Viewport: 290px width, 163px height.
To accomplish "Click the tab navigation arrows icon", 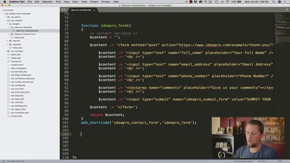I will click(63, 10).
